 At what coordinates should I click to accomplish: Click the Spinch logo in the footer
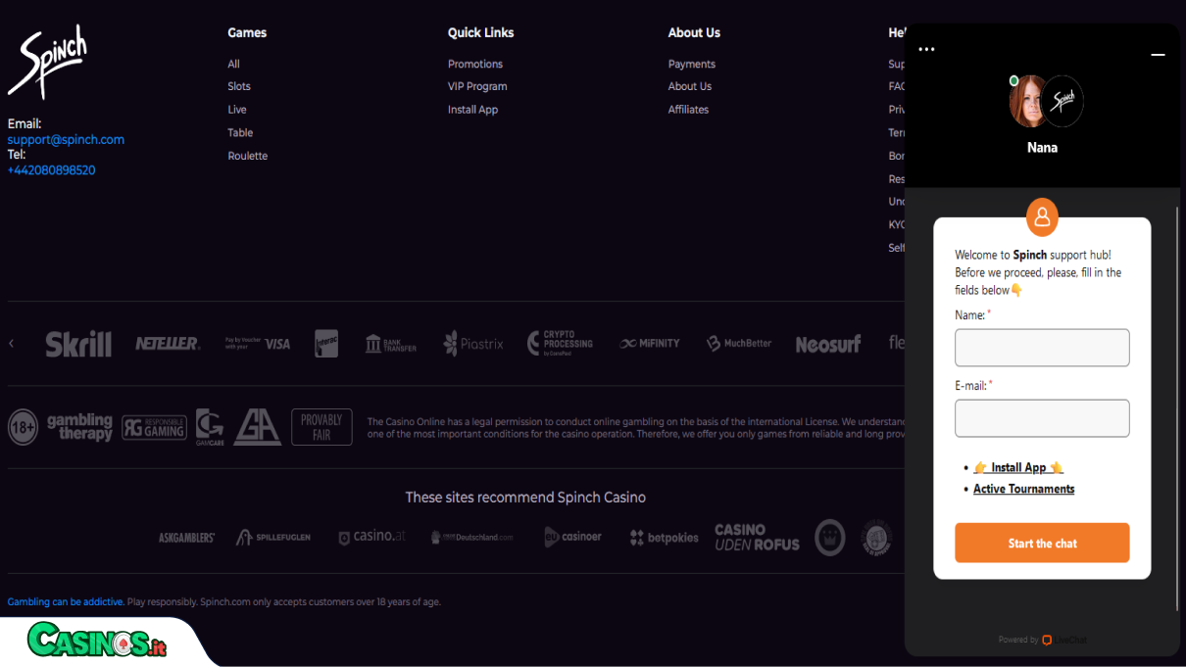tap(48, 62)
